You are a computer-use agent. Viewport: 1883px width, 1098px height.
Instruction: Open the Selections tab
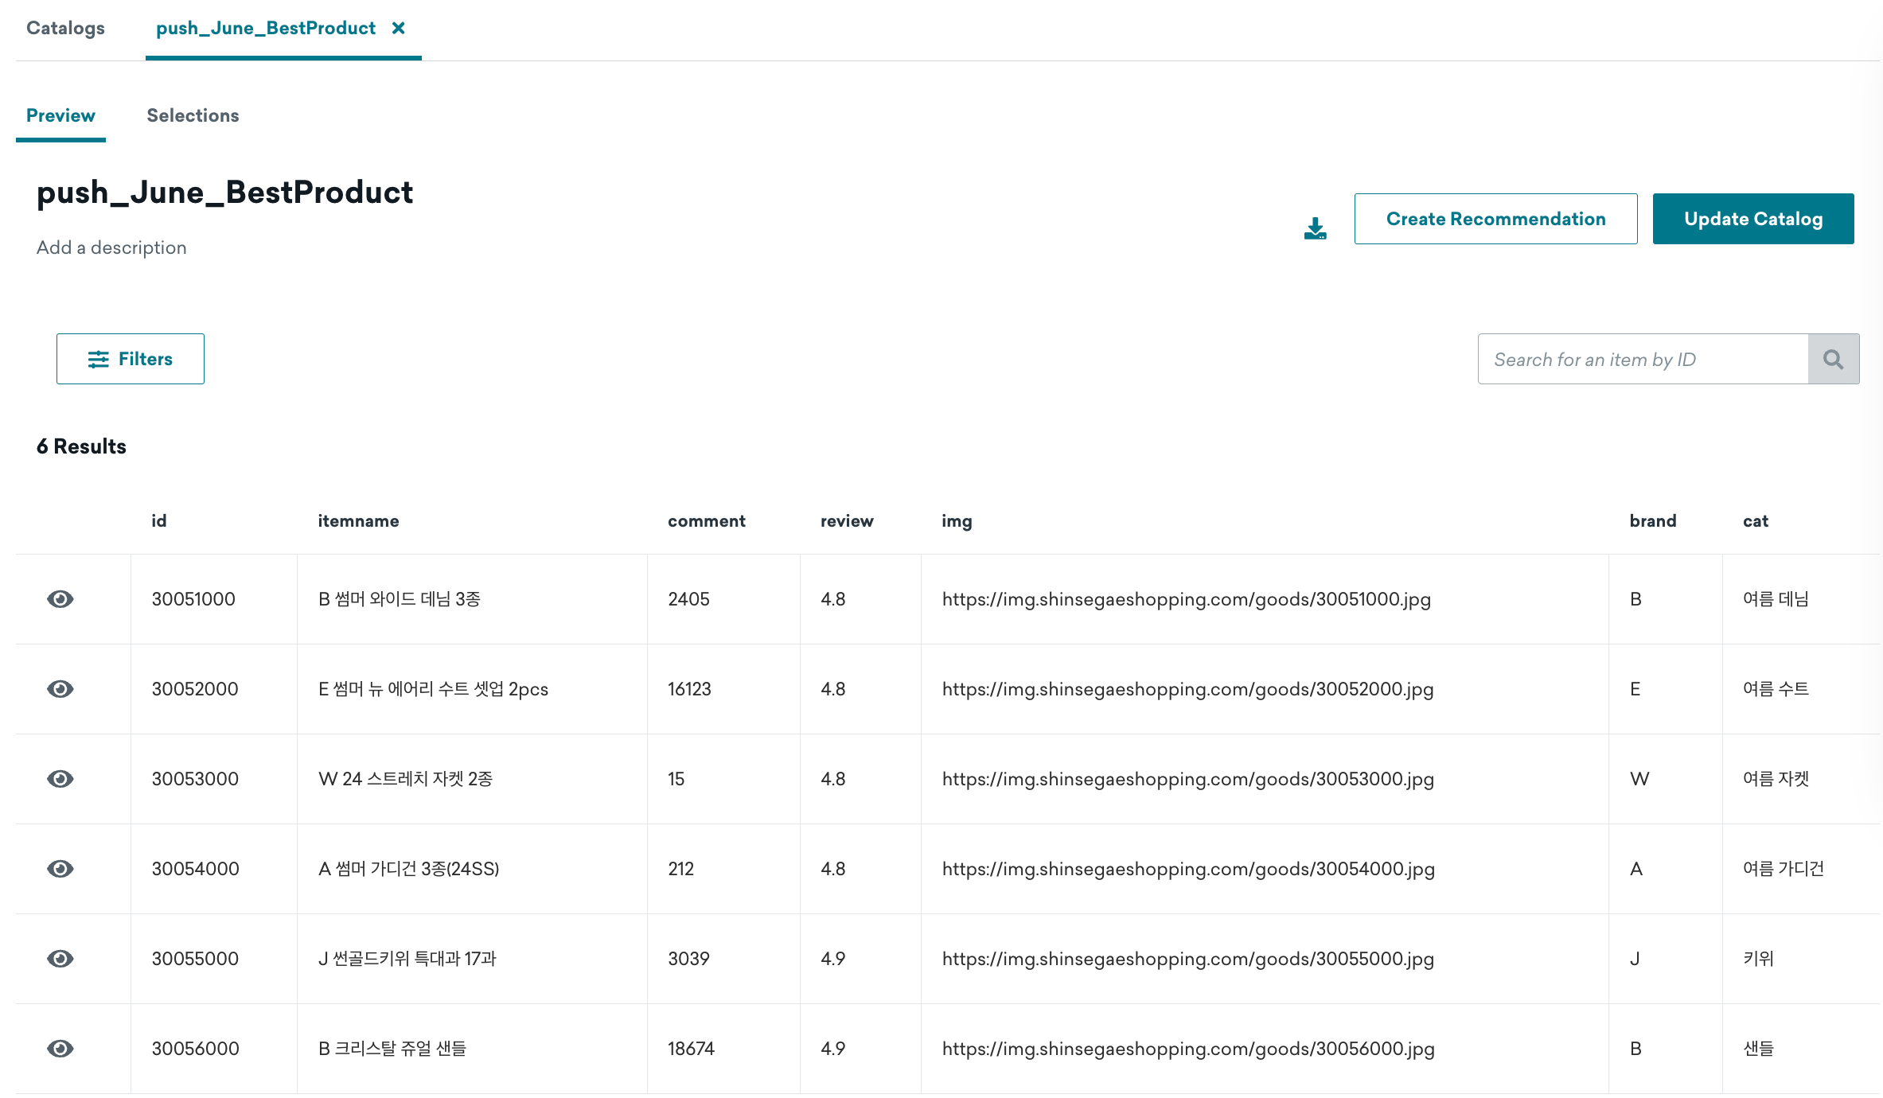pos(193,115)
